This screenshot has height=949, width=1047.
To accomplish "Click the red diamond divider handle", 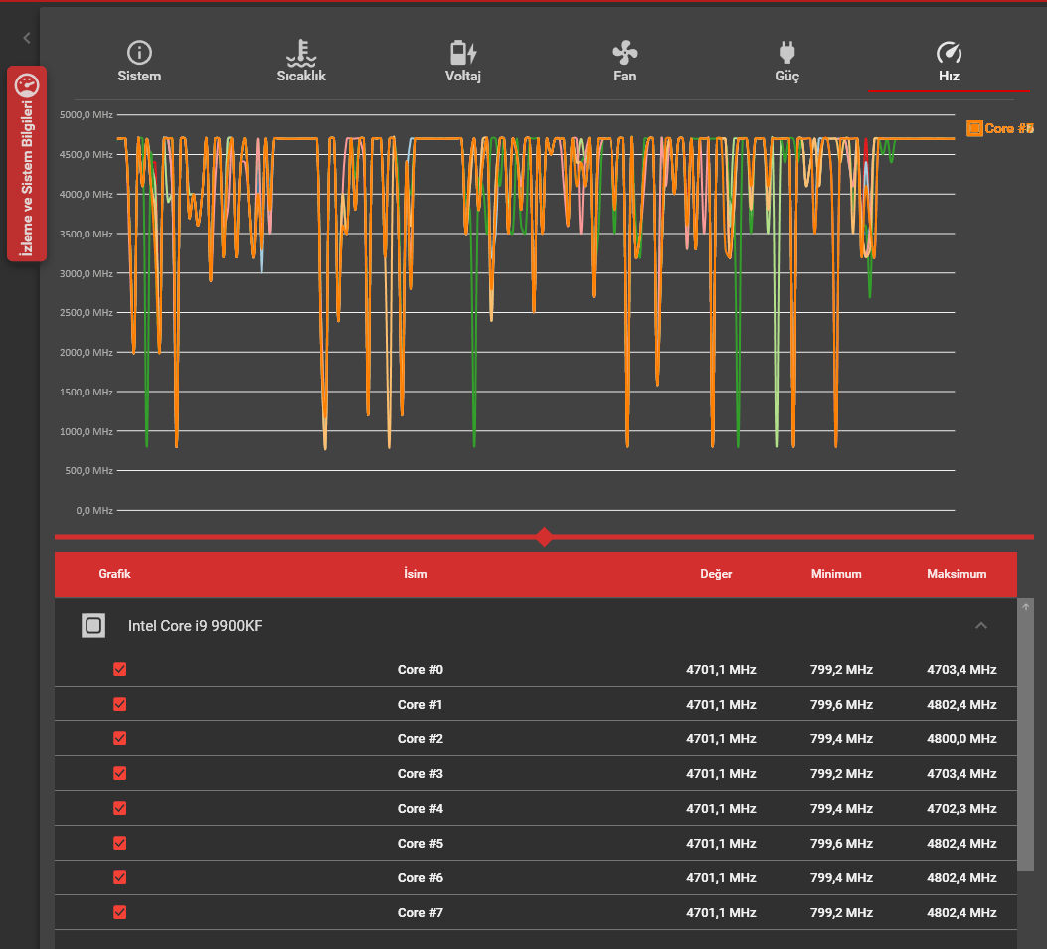I will click(544, 536).
